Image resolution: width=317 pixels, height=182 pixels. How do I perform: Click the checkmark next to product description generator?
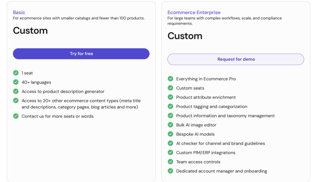coord(16,91)
